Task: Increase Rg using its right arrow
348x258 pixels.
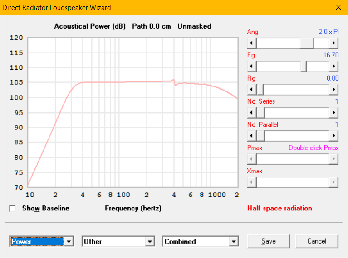Action: pos(334,90)
